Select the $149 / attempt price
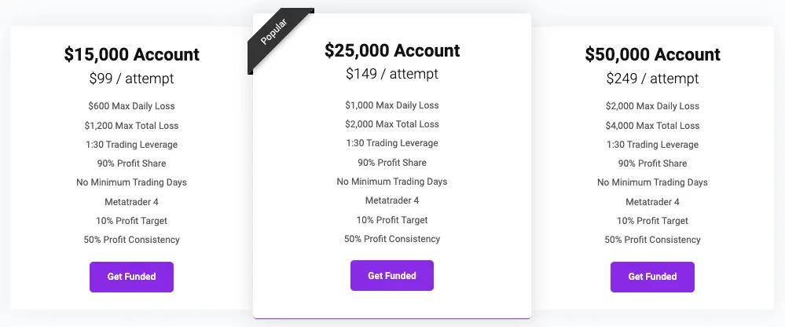Screen dimensions: 785x327 (x=392, y=74)
